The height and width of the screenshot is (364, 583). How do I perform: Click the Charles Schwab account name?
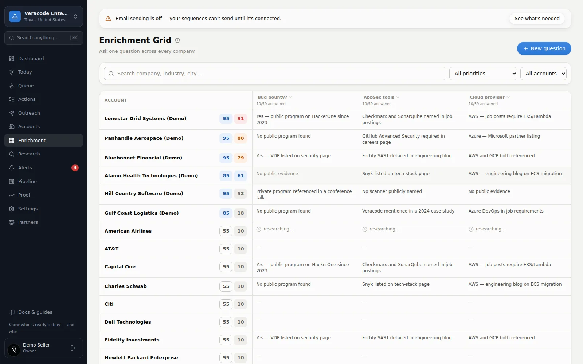coord(126,286)
